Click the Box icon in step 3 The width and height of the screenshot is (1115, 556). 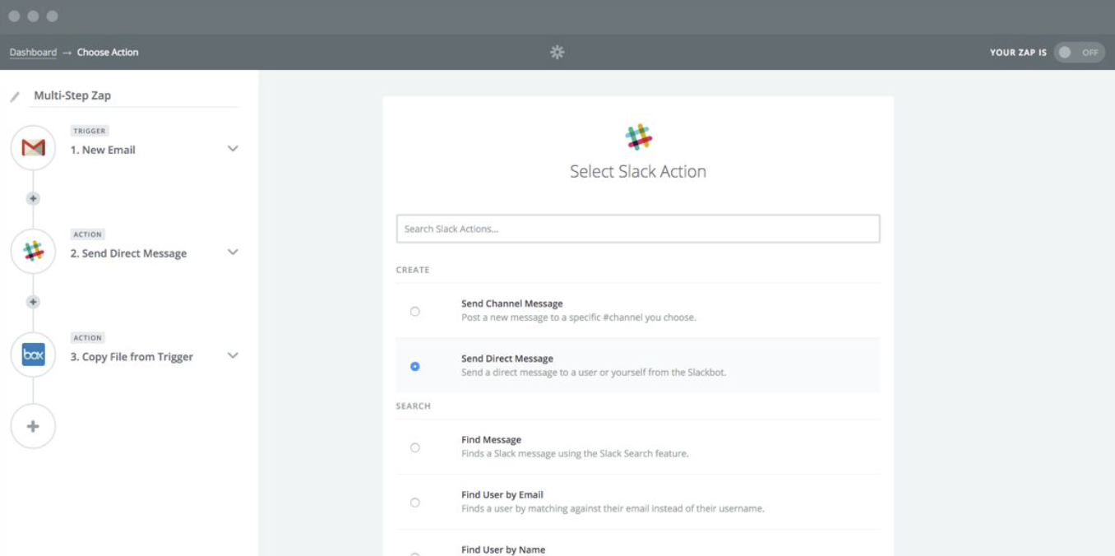pyautogui.click(x=33, y=355)
